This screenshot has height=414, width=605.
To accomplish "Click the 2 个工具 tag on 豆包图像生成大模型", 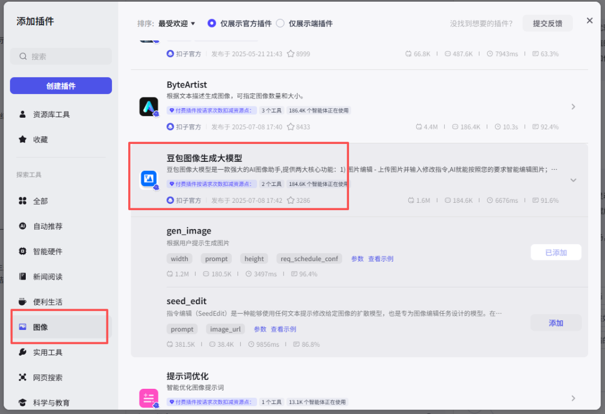I will click(272, 184).
